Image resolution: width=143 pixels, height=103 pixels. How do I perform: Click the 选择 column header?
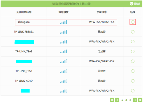(x=133, y=12)
